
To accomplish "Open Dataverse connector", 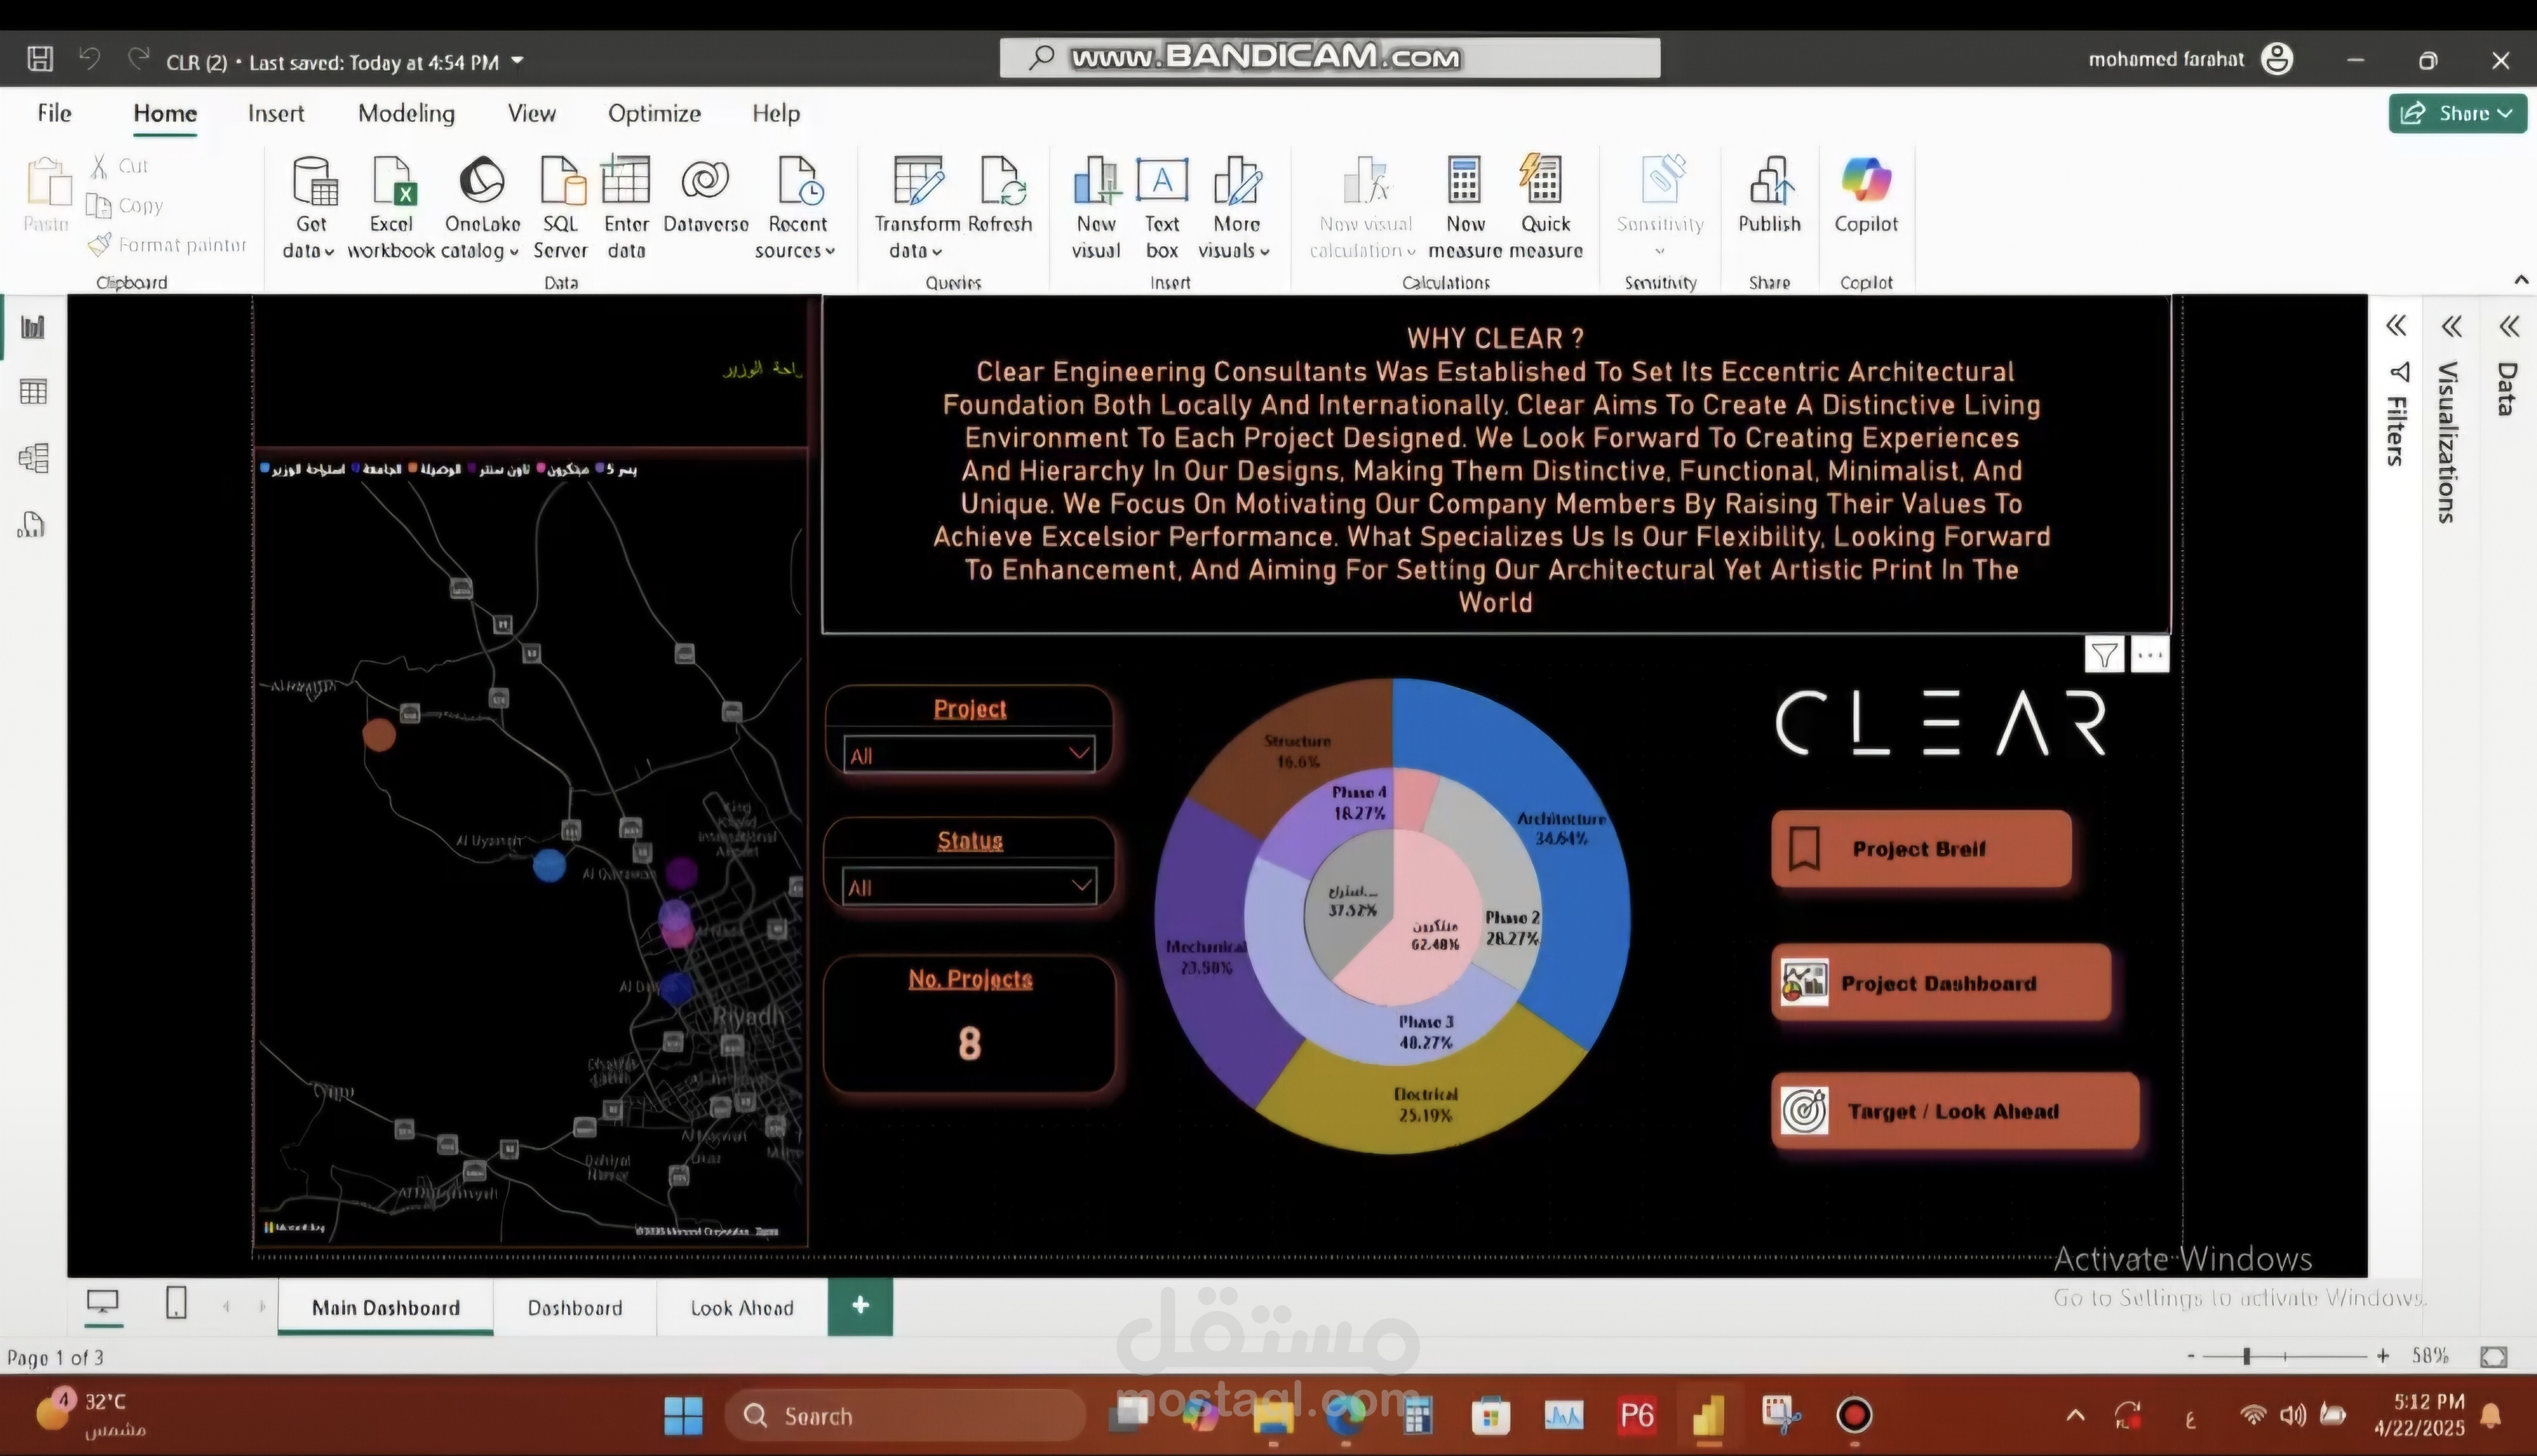I will tap(705, 196).
